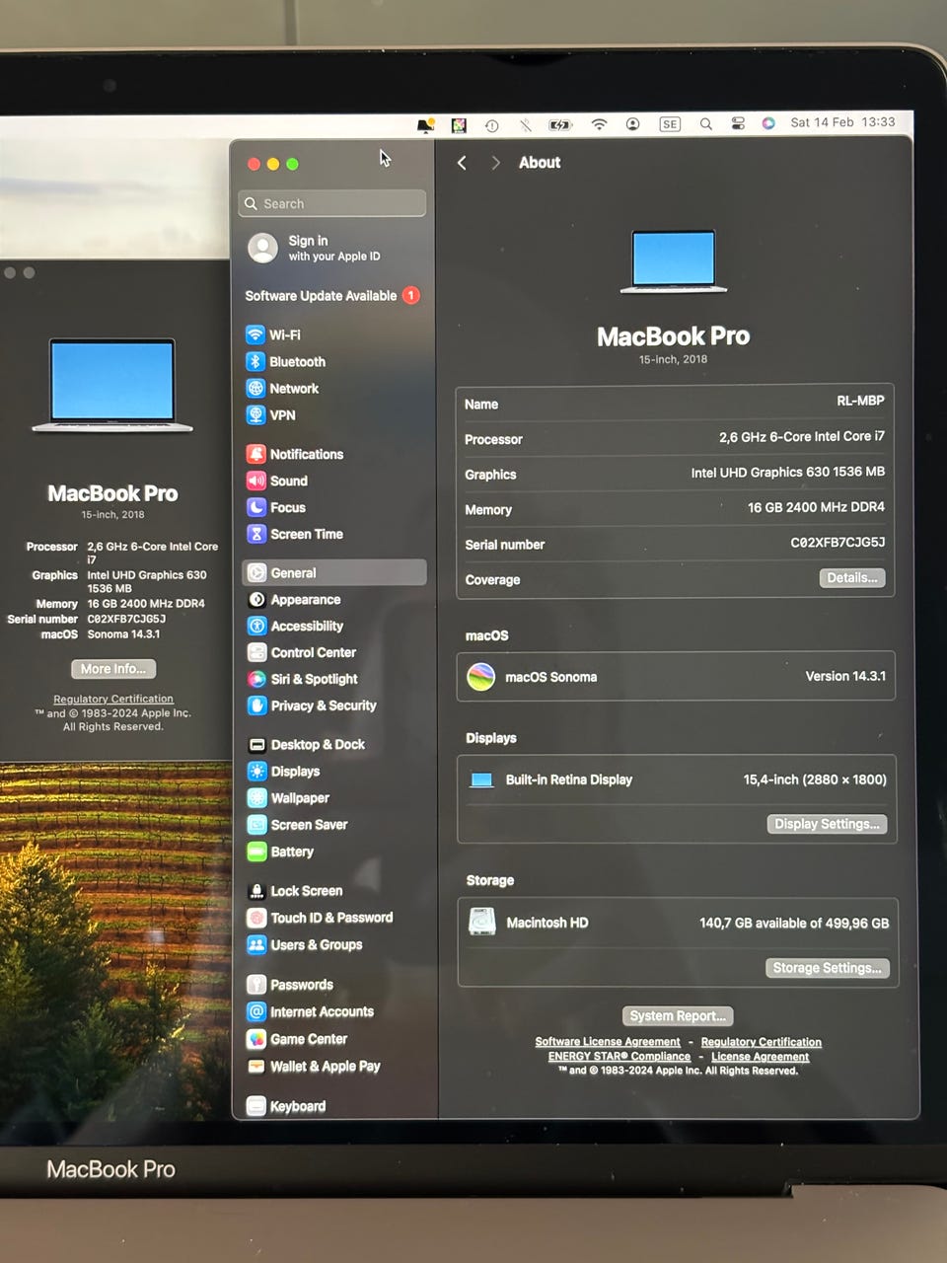Image resolution: width=947 pixels, height=1263 pixels.
Task: Open the License Agreement link
Action: (761, 1057)
